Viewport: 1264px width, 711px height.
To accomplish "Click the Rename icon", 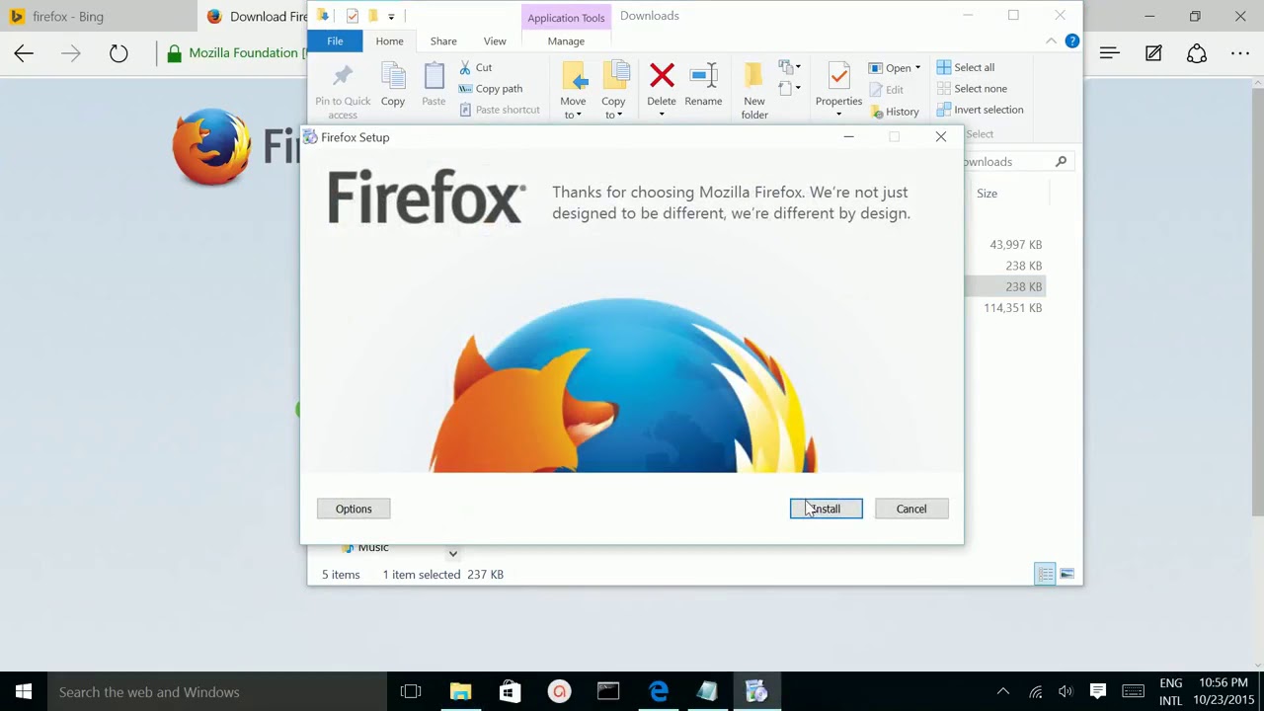I will (x=703, y=78).
